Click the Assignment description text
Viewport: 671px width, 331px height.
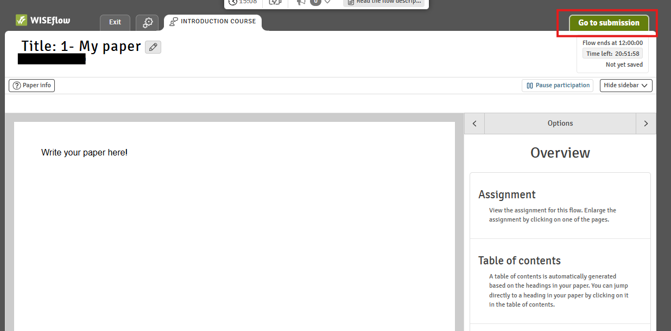click(x=553, y=215)
